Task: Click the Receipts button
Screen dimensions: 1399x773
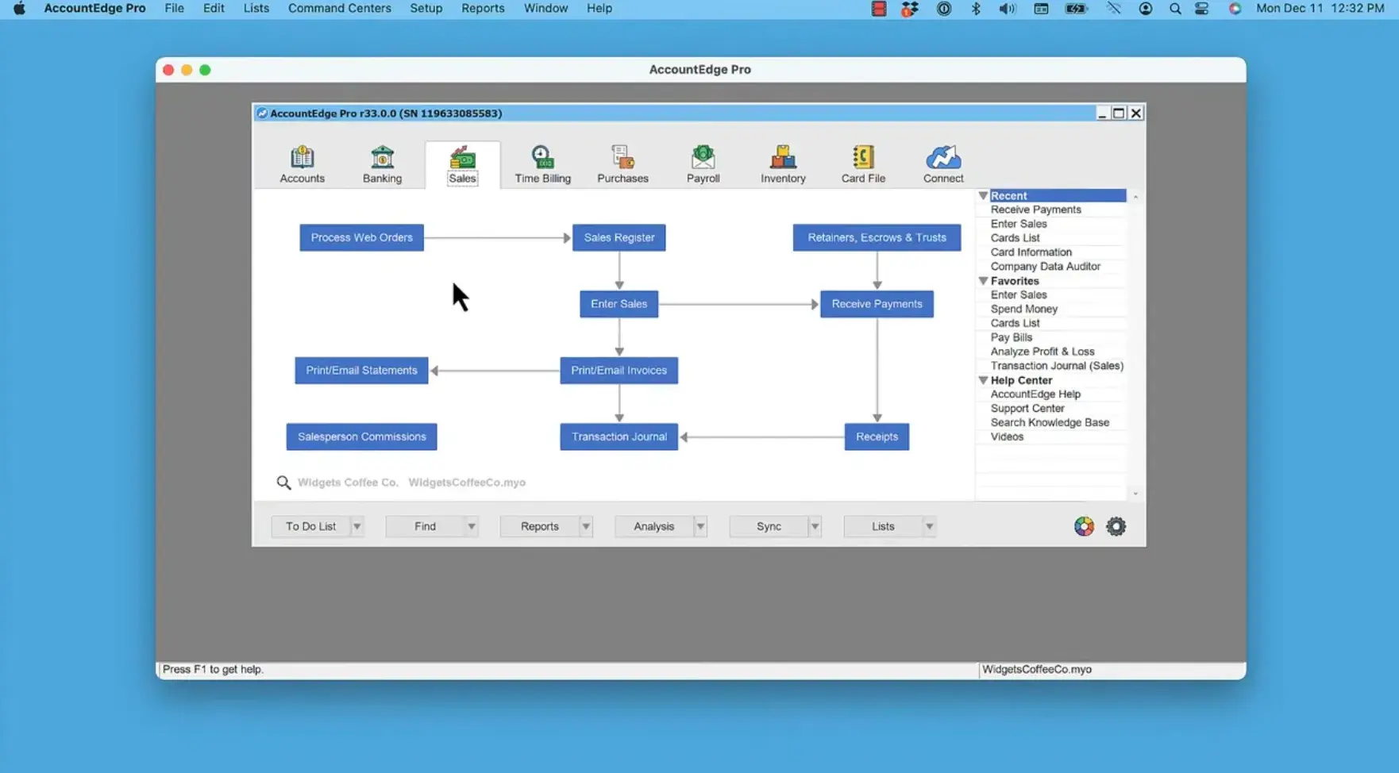Action: click(x=877, y=436)
